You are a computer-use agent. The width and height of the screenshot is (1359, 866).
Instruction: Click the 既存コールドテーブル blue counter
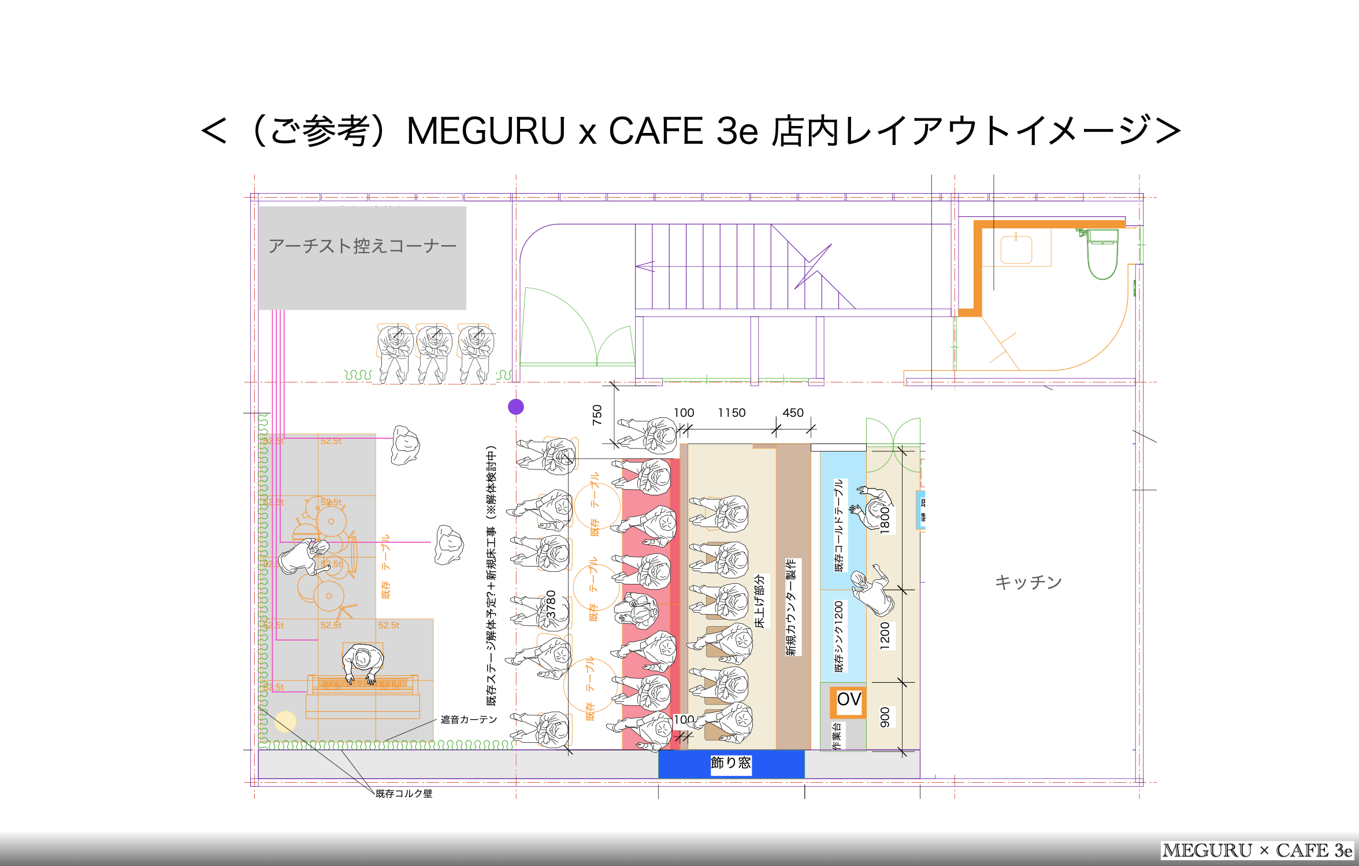coord(841,522)
